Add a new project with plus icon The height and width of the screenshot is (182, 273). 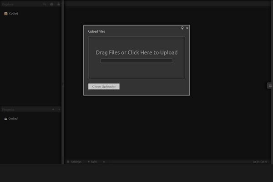[x=53, y=110]
